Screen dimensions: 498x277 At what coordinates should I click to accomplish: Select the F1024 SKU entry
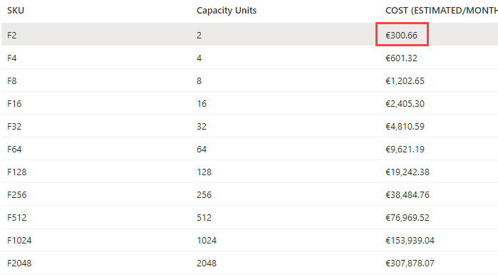[19, 241]
